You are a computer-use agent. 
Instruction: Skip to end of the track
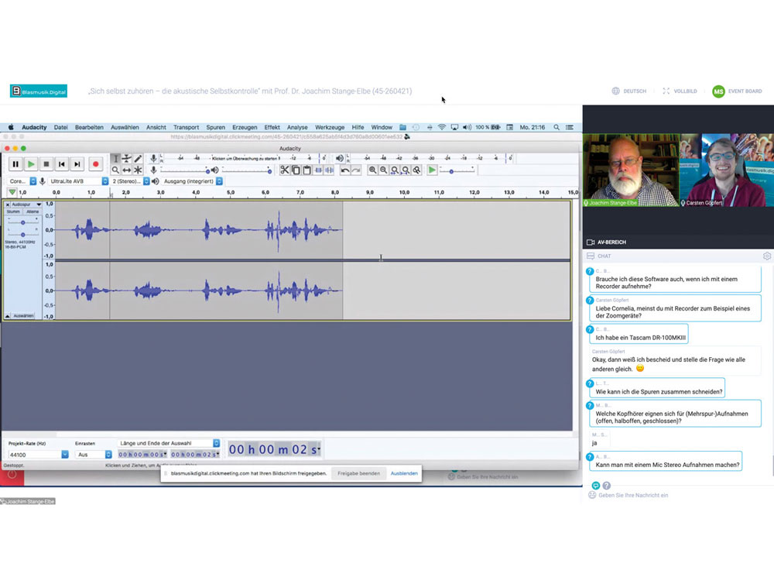77,164
